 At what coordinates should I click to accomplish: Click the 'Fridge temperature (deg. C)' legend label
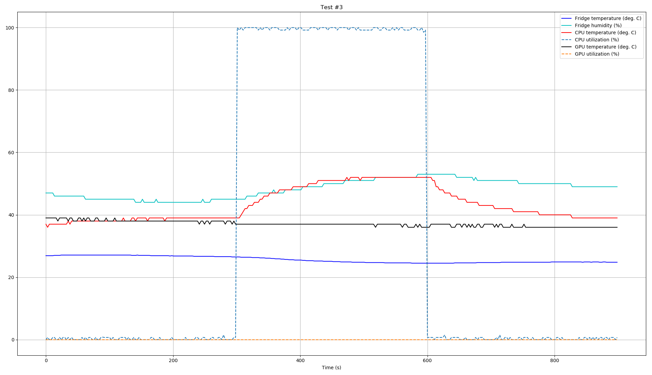point(608,18)
